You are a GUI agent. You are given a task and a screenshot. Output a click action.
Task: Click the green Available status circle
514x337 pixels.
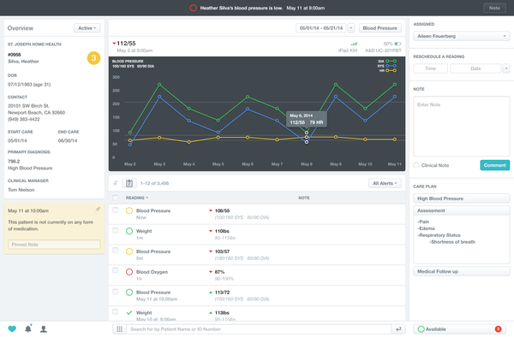(x=421, y=329)
